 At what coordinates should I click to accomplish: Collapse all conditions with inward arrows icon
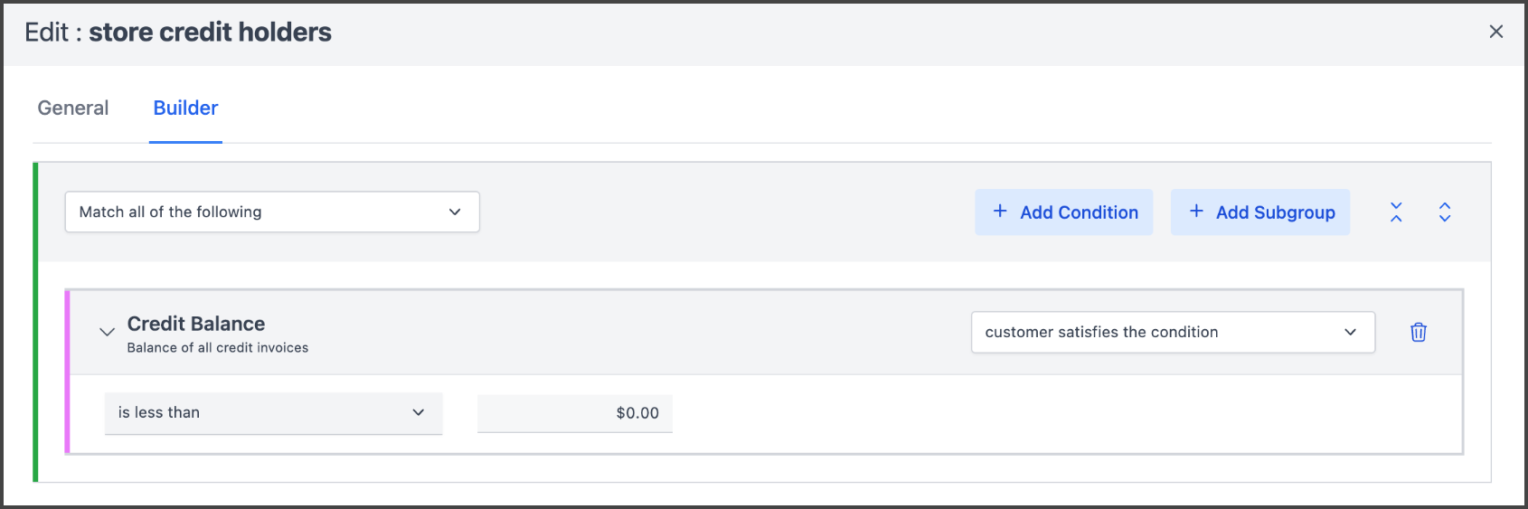pyautogui.click(x=1396, y=212)
